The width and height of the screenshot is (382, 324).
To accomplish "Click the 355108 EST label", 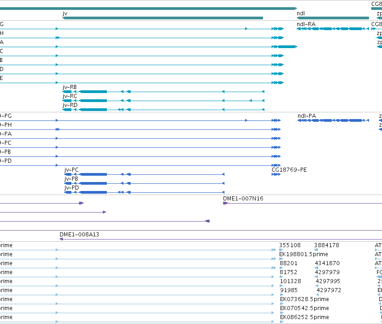I will [290, 245].
